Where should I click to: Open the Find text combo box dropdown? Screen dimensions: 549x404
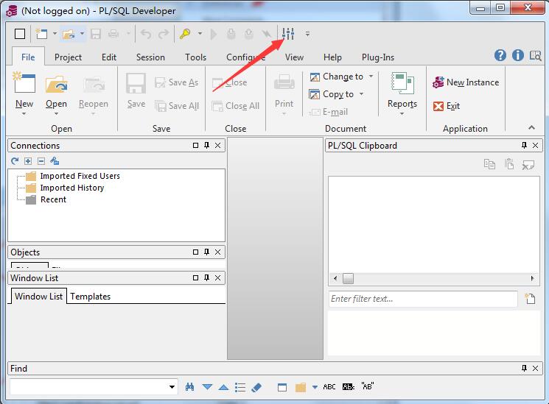point(172,387)
